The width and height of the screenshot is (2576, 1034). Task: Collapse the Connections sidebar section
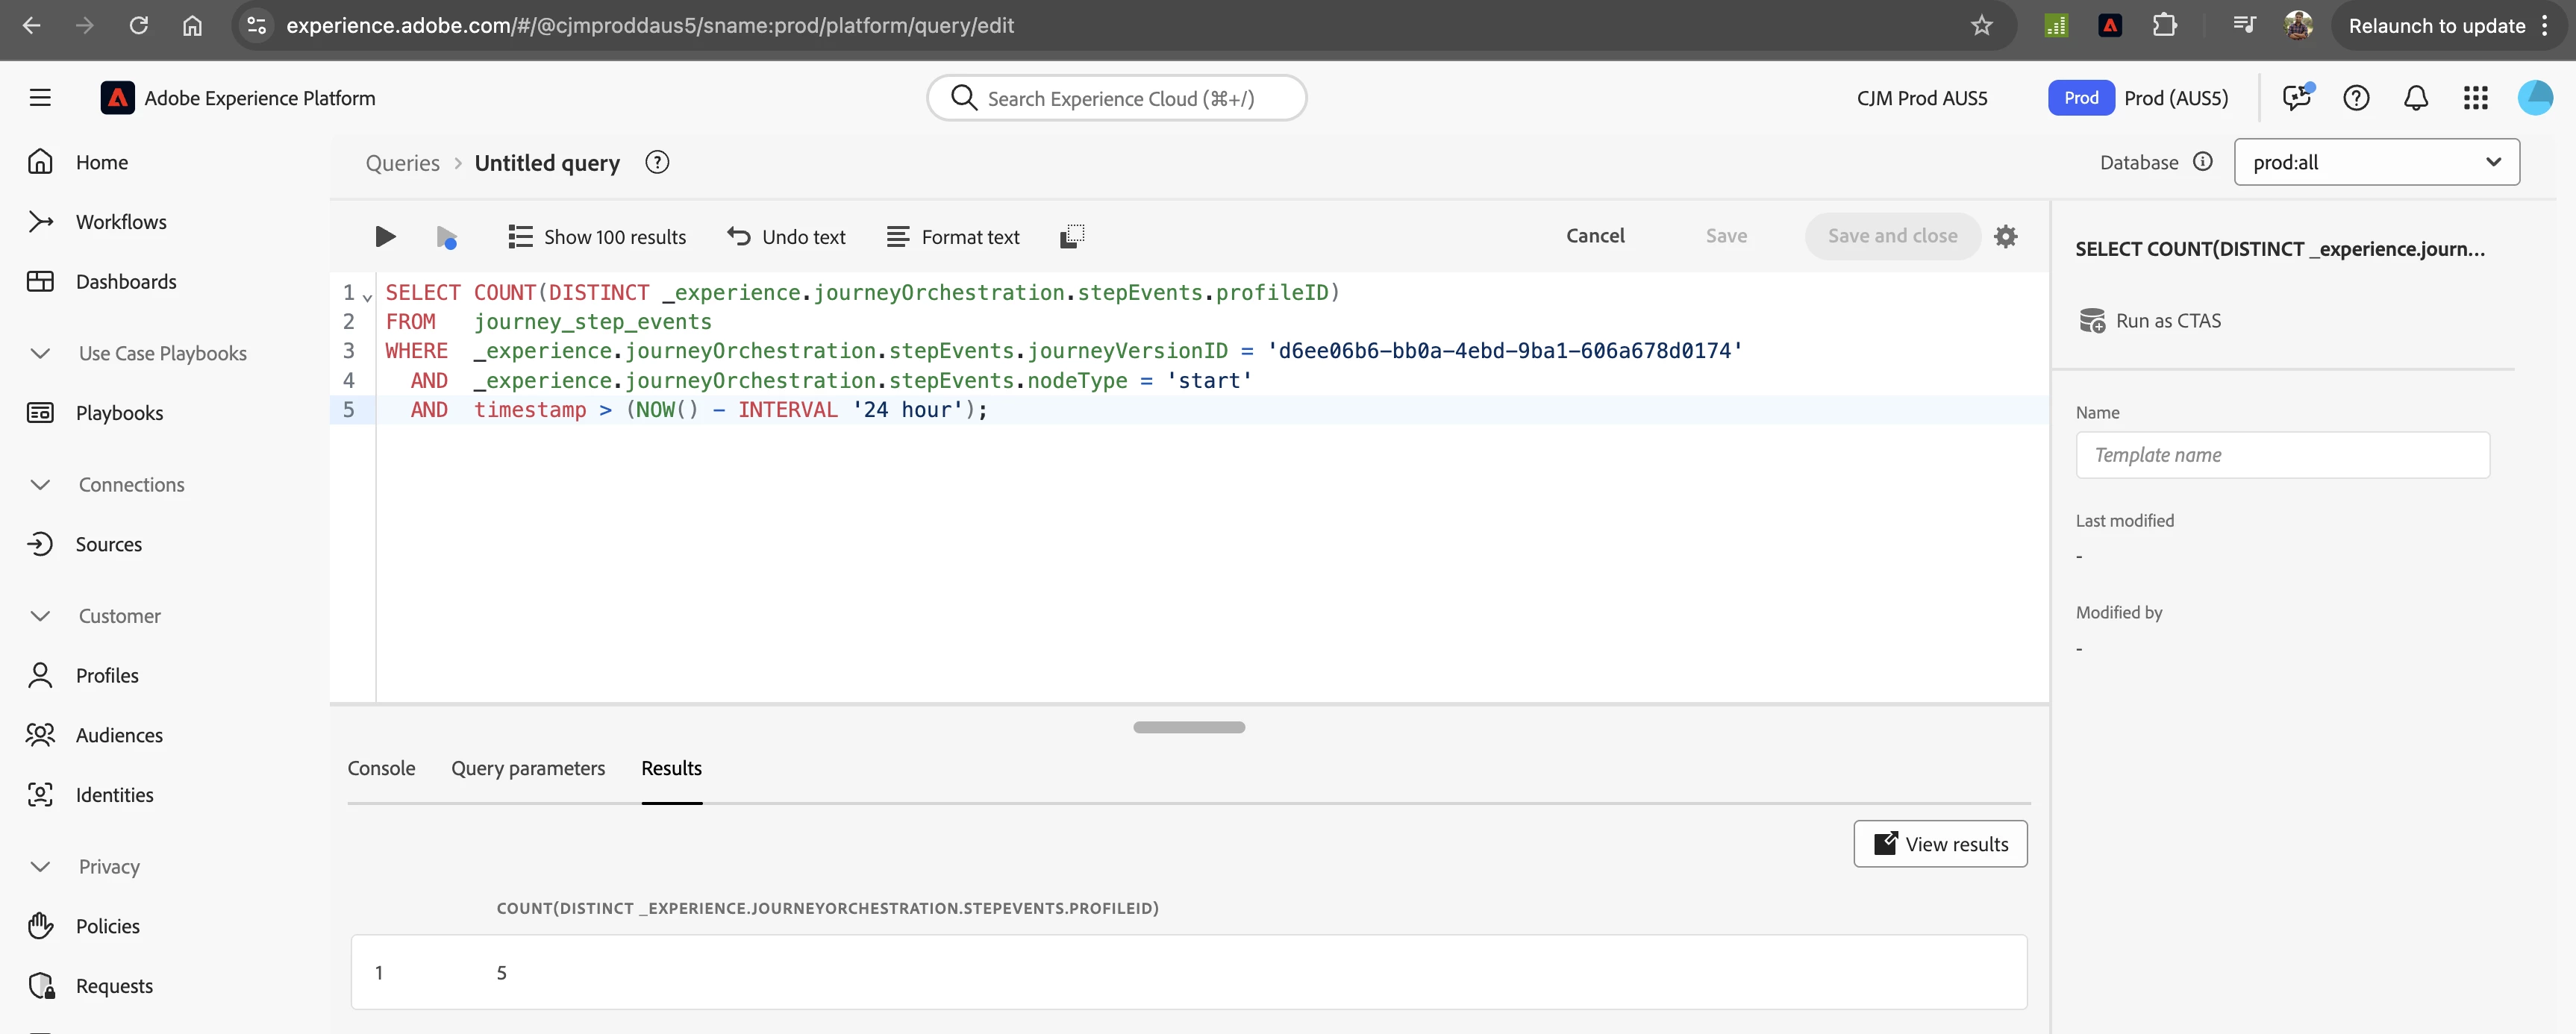coord(40,485)
